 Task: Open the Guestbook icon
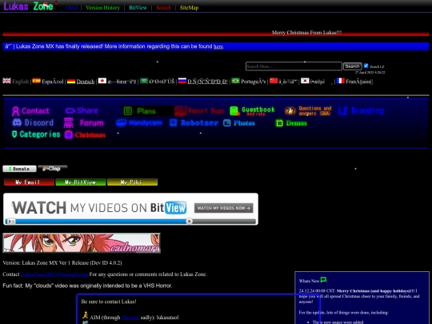(x=234, y=111)
